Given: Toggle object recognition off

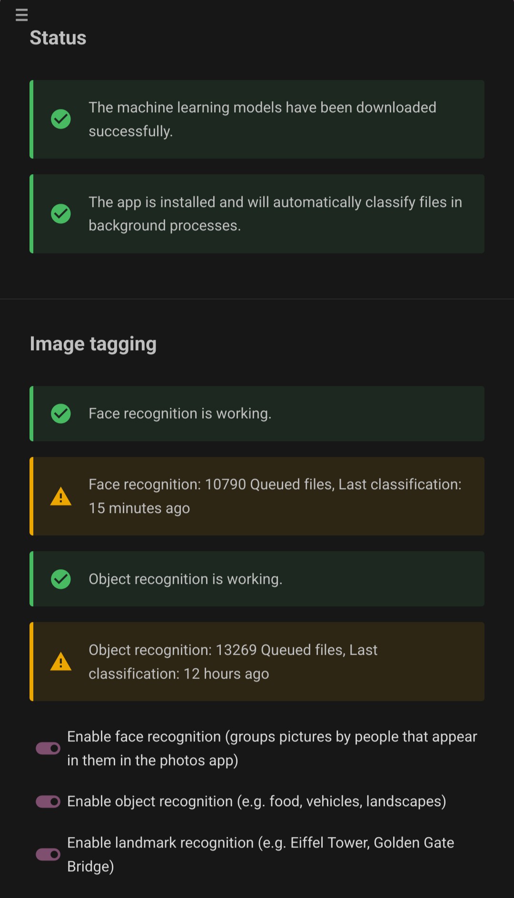Looking at the screenshot, I should click(48, 801).
